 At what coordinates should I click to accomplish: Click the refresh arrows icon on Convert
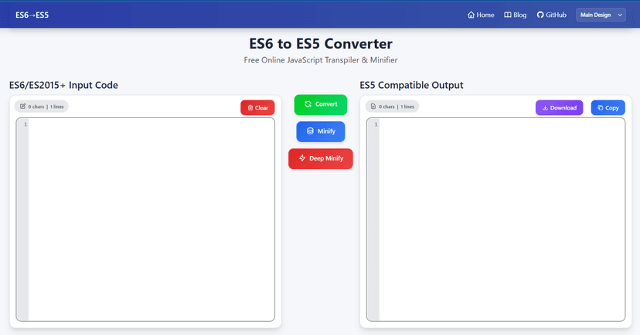pos(308,104)
